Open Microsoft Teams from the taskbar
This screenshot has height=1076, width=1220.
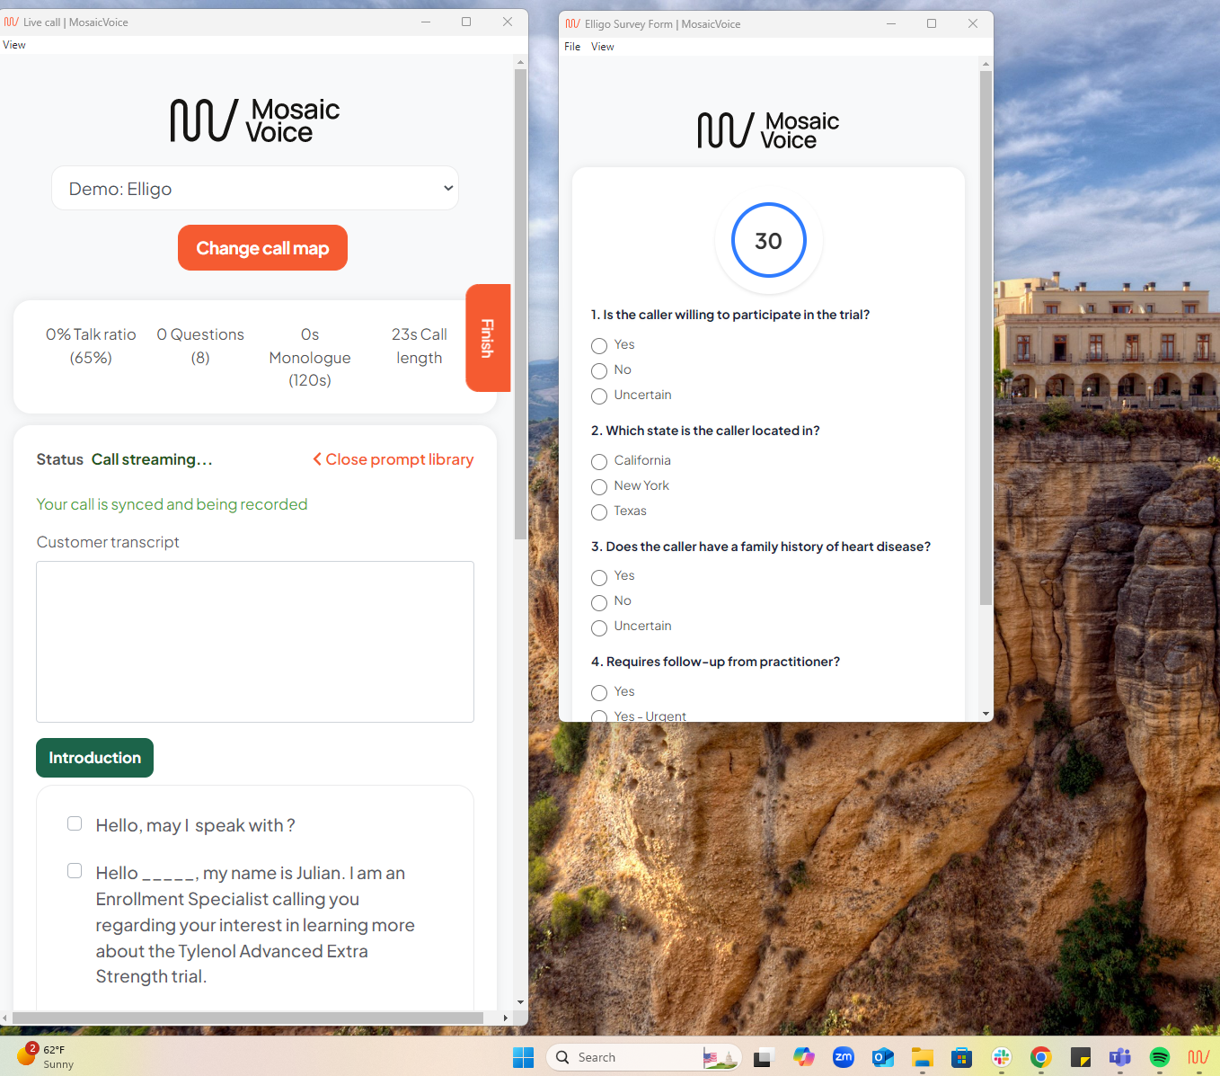coord(1119,1057)
